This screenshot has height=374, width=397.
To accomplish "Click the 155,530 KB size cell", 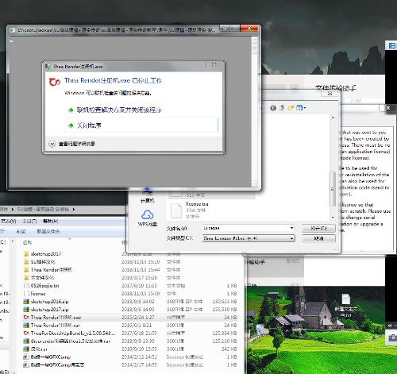I will pos(225,310).
